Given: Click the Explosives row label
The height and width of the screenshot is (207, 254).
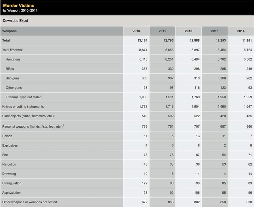Looking at the screenshot, I should pos(10,145).
